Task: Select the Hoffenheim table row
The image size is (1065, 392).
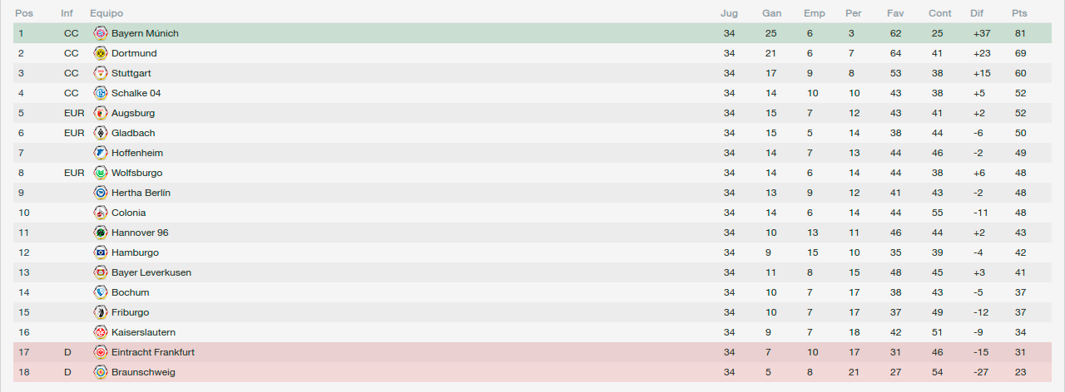Action: click(532, 153)
